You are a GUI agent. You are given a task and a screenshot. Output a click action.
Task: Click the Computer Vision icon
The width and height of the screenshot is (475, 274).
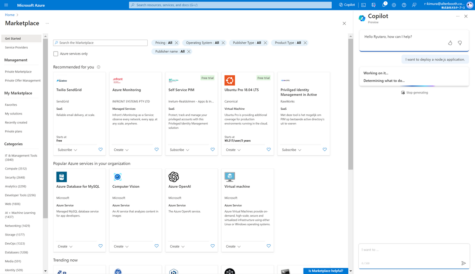[118, 177]
